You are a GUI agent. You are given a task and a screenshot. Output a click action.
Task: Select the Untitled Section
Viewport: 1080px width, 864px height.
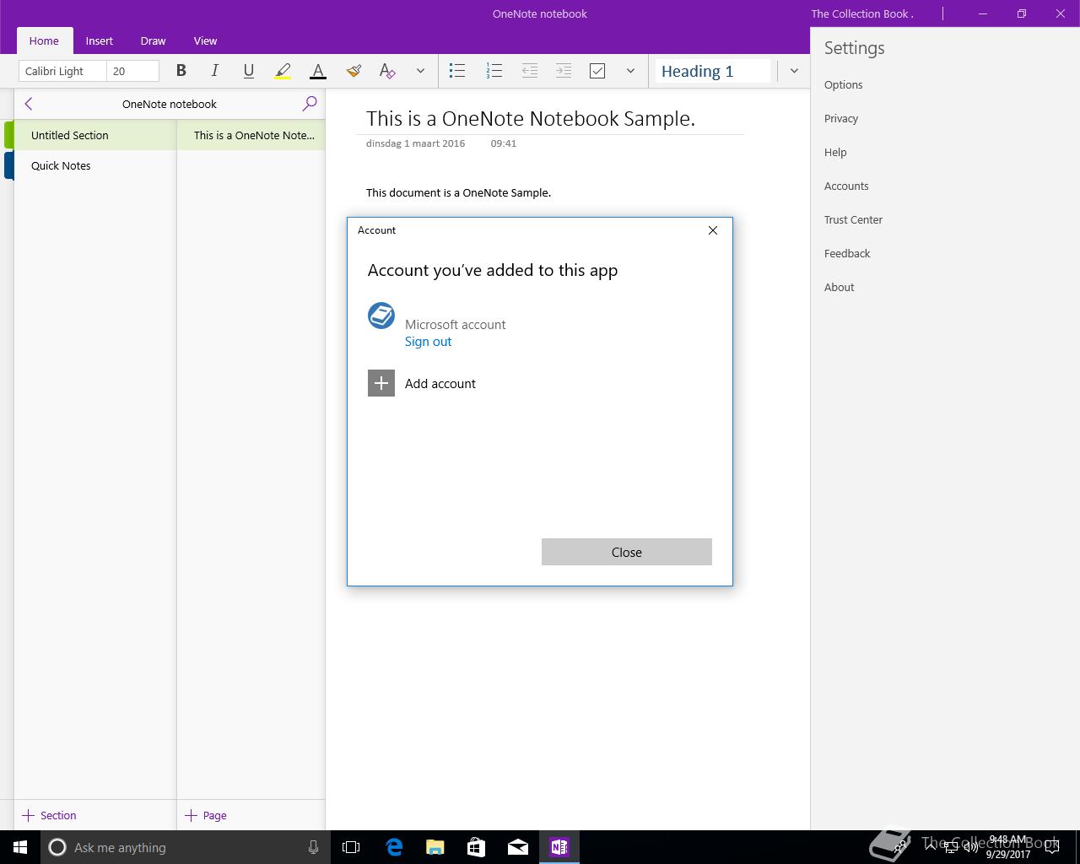(x=94, y=135)
